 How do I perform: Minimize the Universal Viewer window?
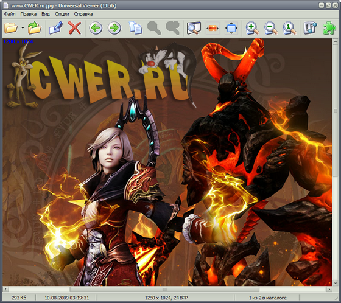322,5
